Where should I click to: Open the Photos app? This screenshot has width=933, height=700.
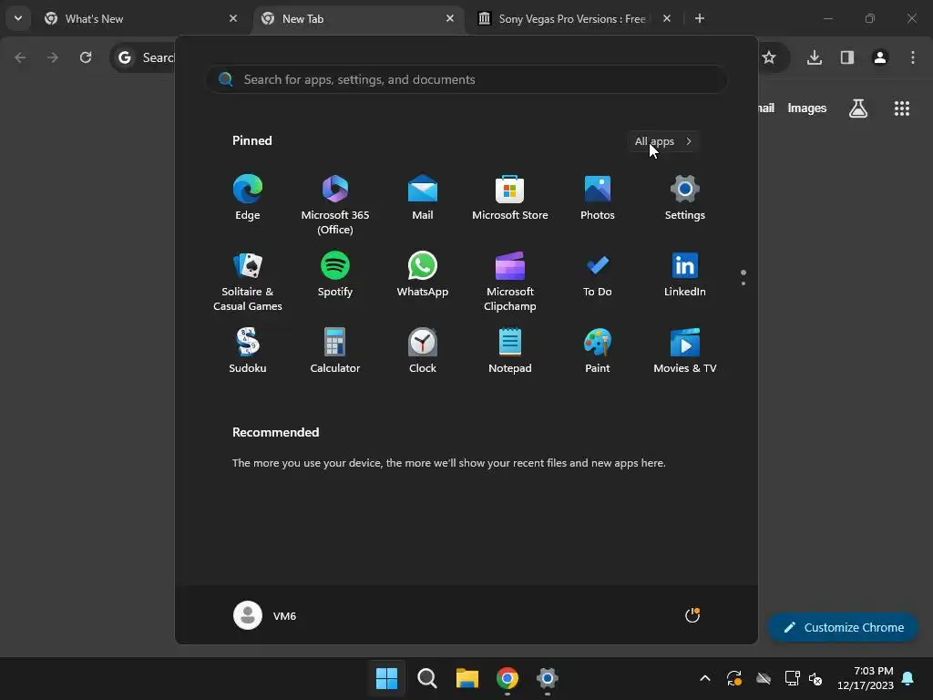598,198
